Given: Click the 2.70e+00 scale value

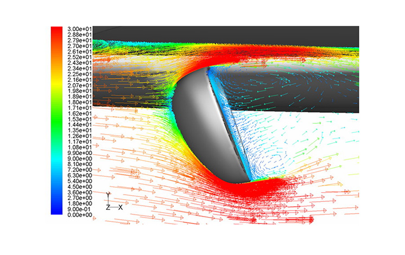Looking at the screenshot, I should [x=80, y=198].
